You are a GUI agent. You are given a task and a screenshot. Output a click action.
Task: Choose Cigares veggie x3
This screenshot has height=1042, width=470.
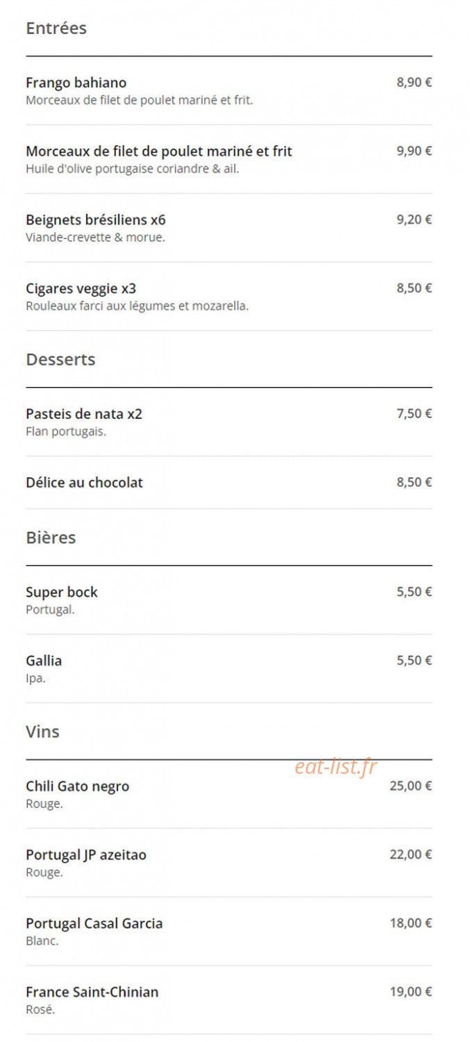point(81,288)
